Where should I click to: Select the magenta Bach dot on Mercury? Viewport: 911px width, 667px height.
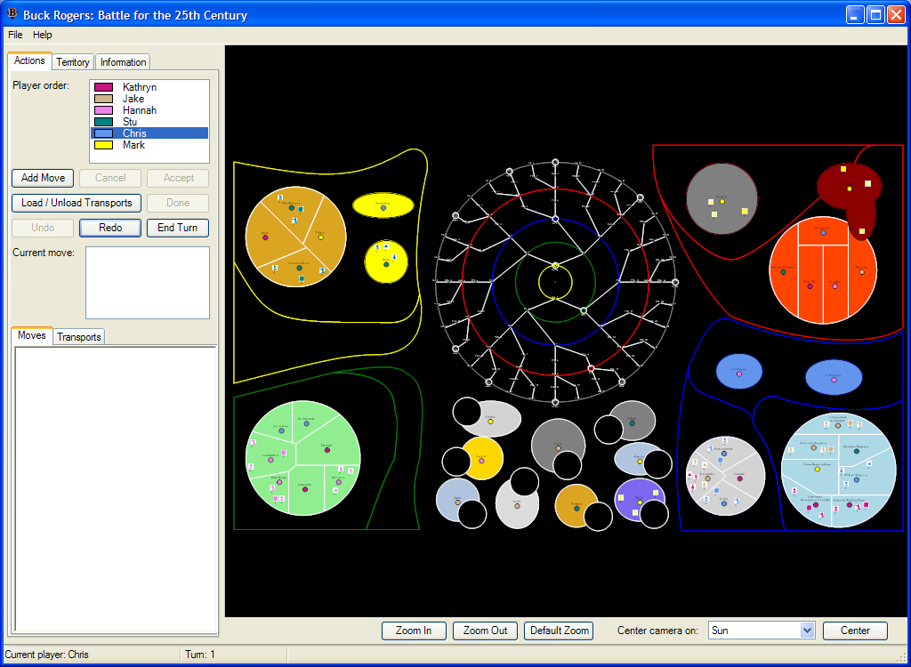click(x=265, y=237)
